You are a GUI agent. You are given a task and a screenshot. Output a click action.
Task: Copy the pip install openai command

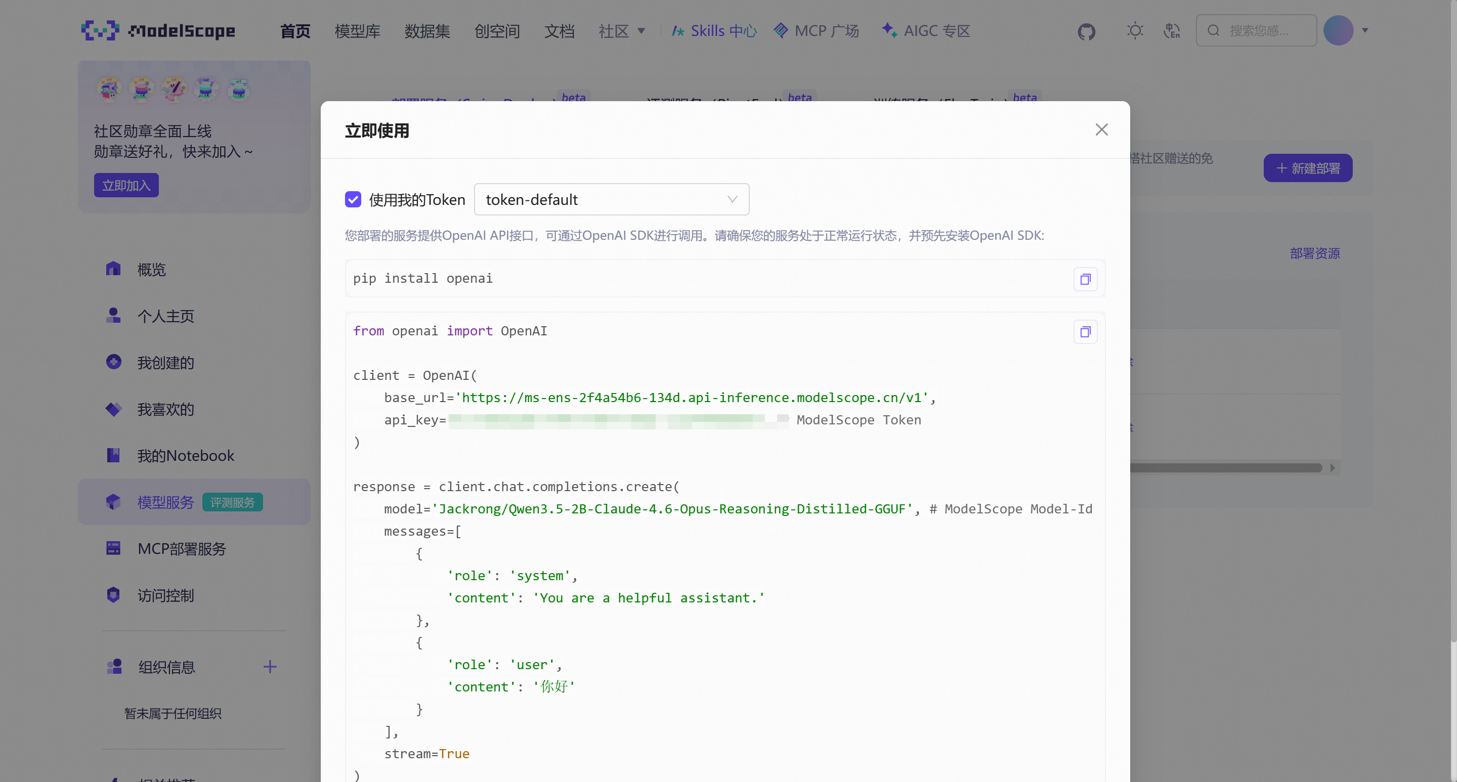pos(1085,279)
